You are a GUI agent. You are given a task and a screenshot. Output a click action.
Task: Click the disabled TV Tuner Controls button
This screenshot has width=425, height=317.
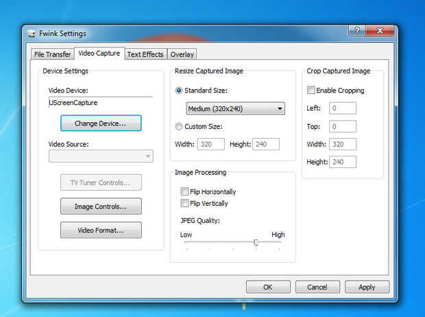pos(101,183)
